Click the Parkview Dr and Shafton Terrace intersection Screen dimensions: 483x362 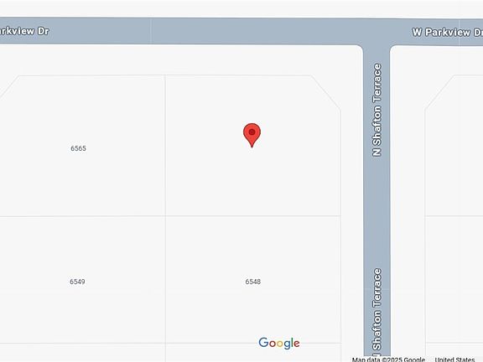pyautogui.click(x=377, y=31)
